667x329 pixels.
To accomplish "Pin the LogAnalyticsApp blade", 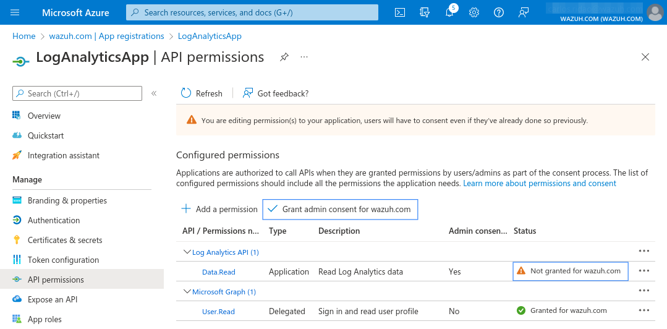I will click(284, 57).
